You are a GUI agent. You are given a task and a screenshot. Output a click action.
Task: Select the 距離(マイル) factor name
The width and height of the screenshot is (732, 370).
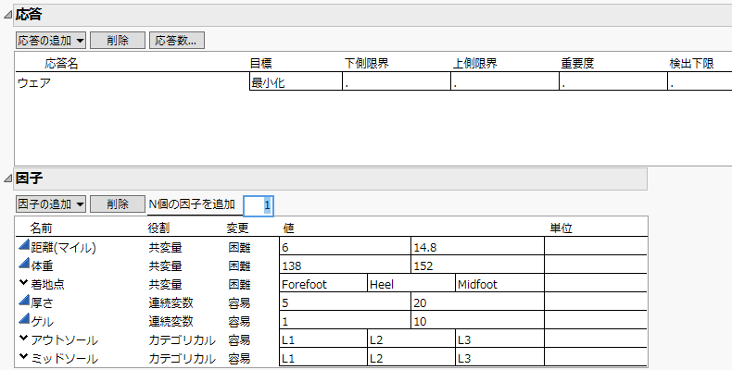pyautogui.click(x=64, y=247)
